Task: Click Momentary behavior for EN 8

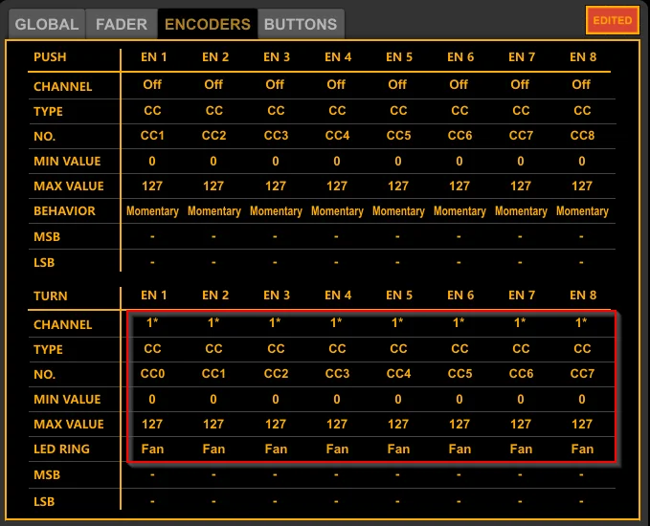Action: point(582,211)
